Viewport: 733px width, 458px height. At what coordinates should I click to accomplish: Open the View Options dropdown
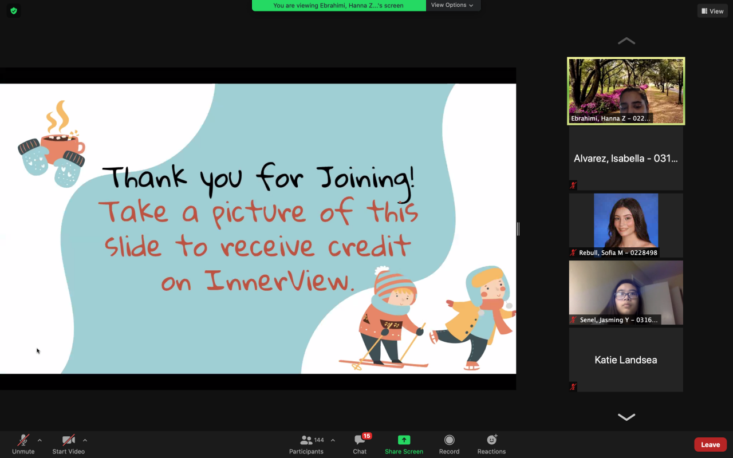coord(452,5)
